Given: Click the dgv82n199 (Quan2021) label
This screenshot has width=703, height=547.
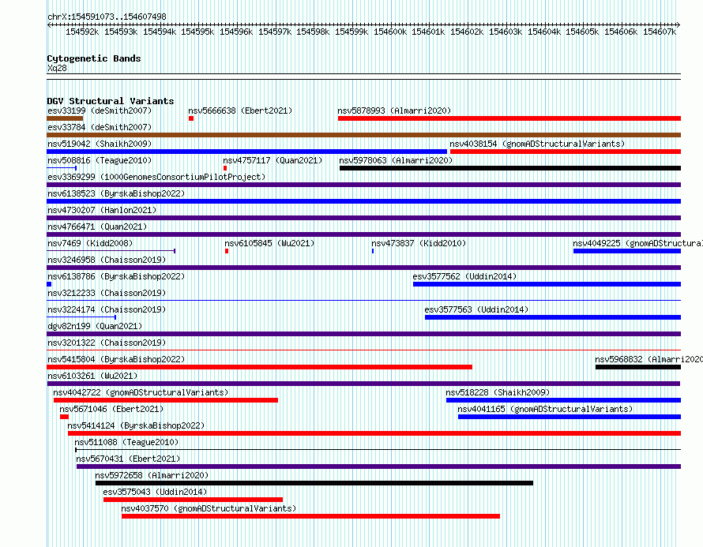Looking at the screenshot, I should pos(95,326).
